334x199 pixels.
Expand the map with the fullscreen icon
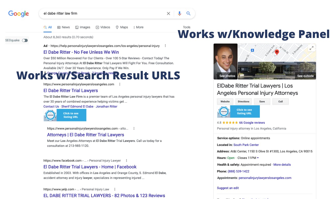(x=311, y=48)
